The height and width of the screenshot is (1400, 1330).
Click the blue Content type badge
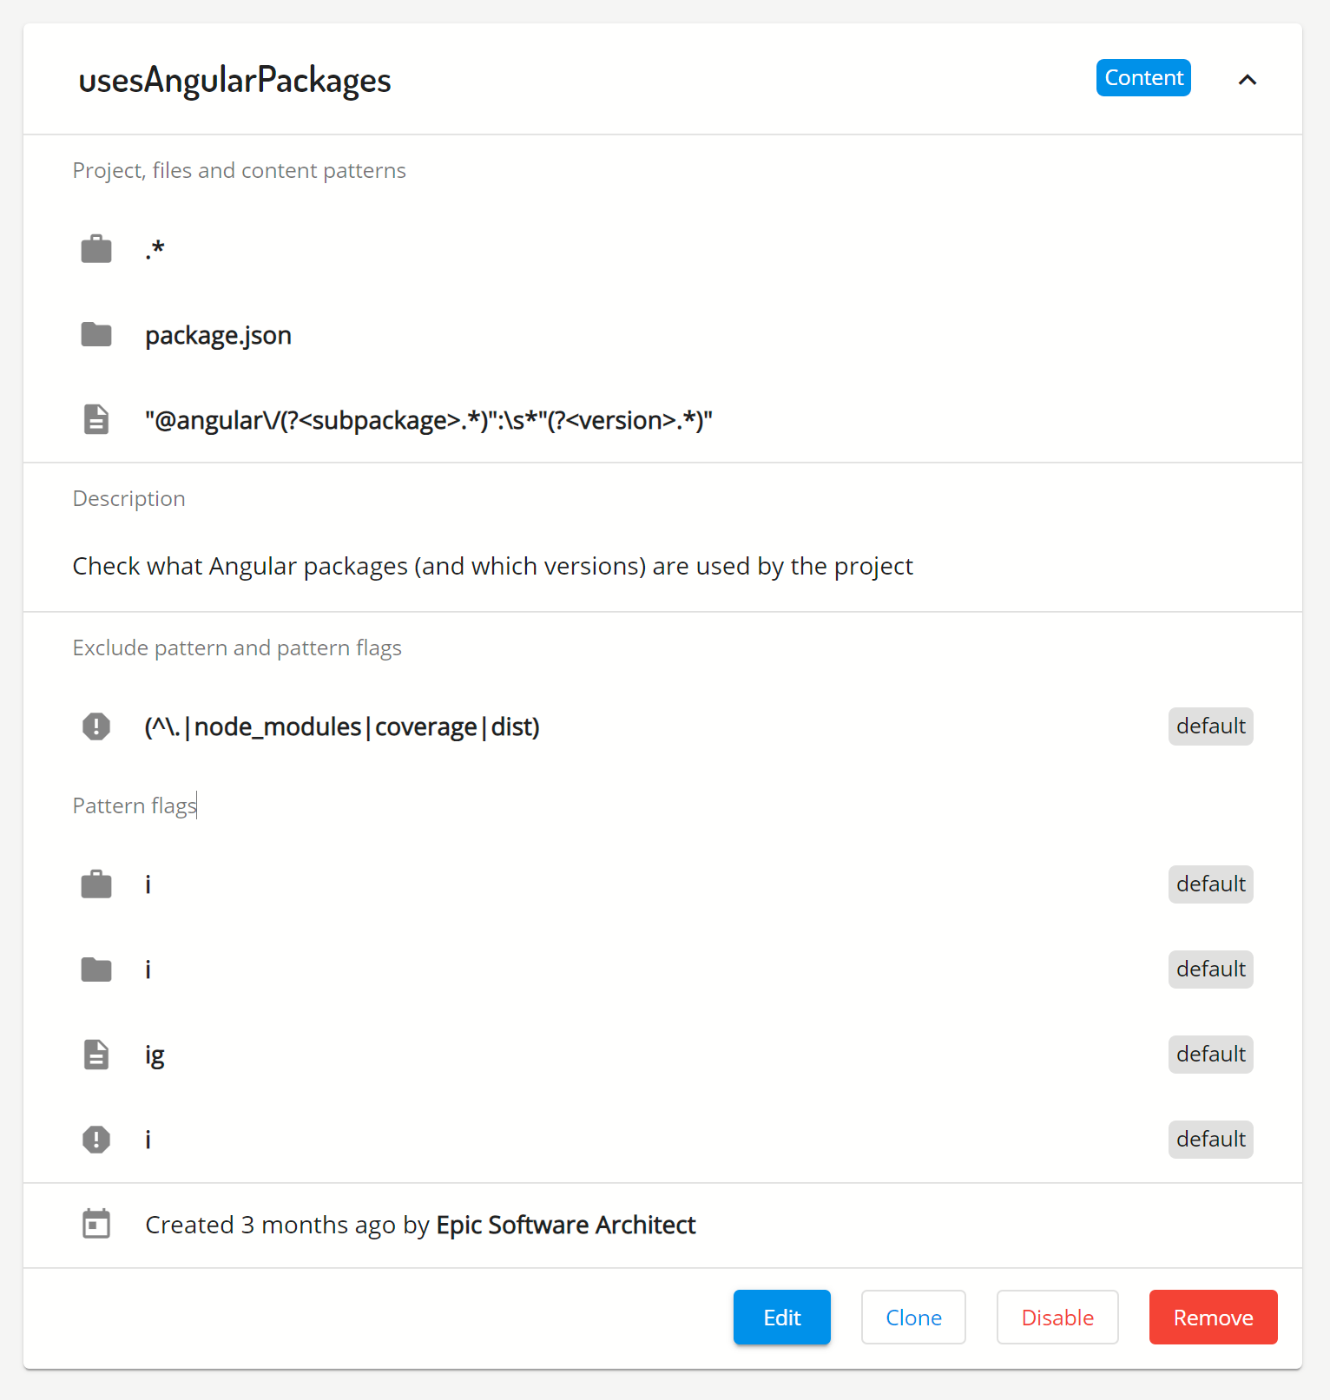[1142, 78]
